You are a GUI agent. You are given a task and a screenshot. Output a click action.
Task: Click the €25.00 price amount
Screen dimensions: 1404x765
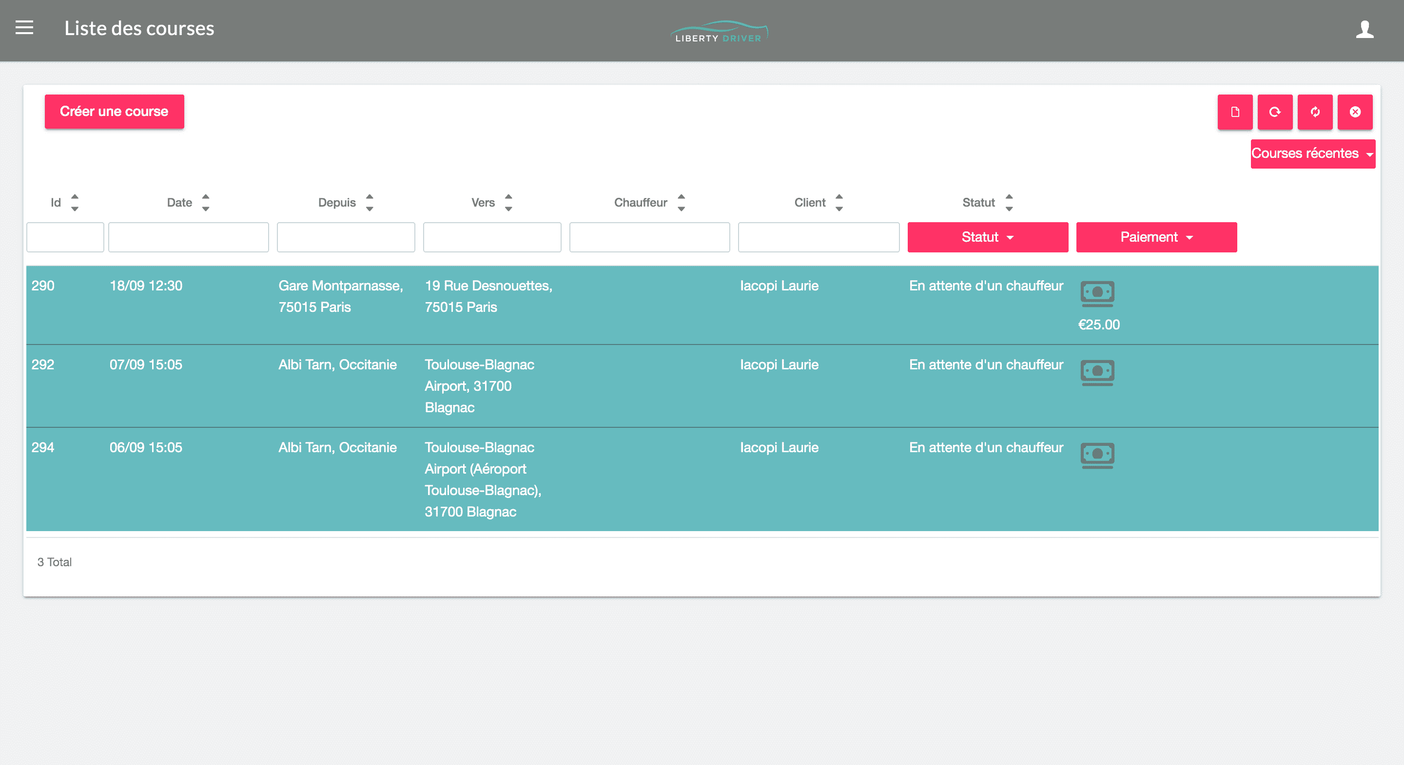(1099, 325)
